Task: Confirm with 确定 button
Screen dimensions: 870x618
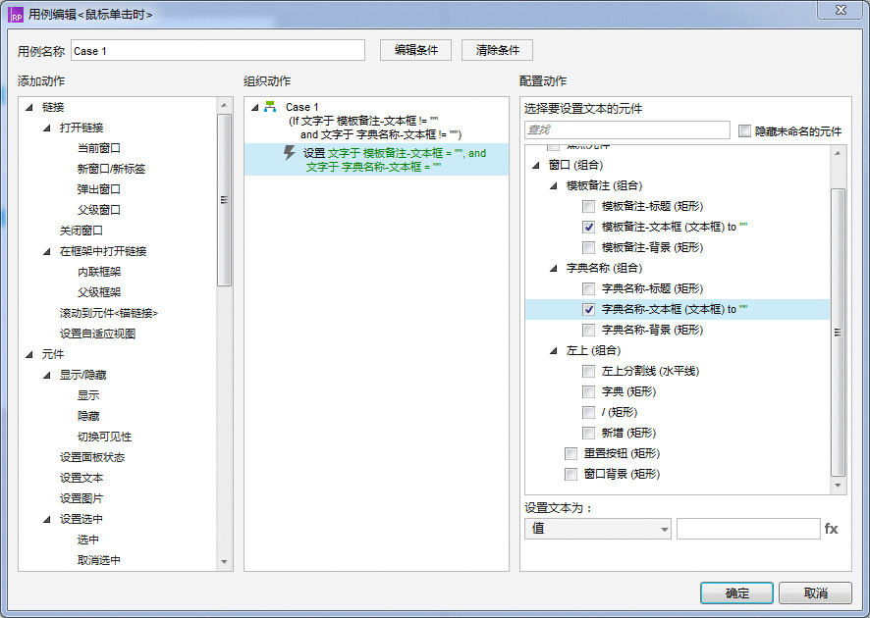Action: (736, 593)
